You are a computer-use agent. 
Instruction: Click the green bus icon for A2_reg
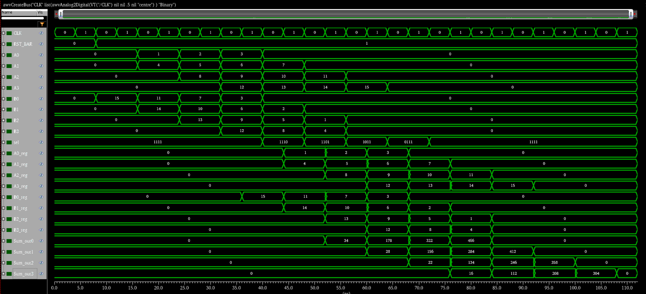point(9,175)
